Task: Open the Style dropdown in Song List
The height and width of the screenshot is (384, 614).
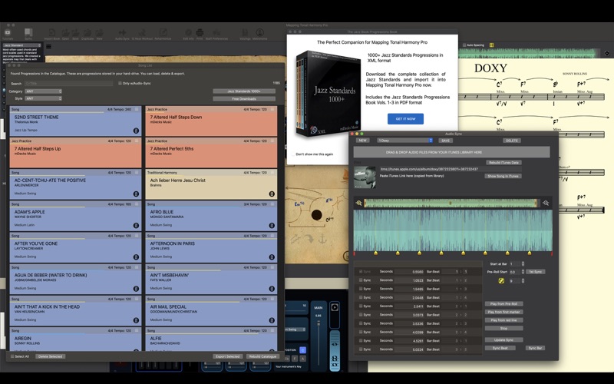Action: [43, 98]
